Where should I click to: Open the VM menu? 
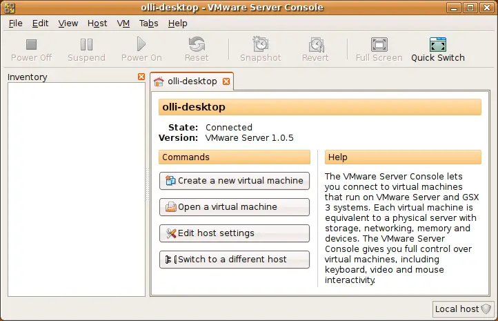[x=123, y=23]
